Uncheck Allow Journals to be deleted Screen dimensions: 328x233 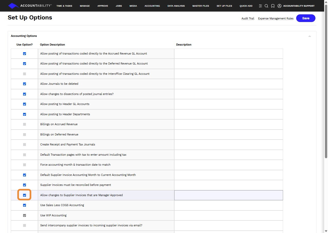(x=25, y=84)
